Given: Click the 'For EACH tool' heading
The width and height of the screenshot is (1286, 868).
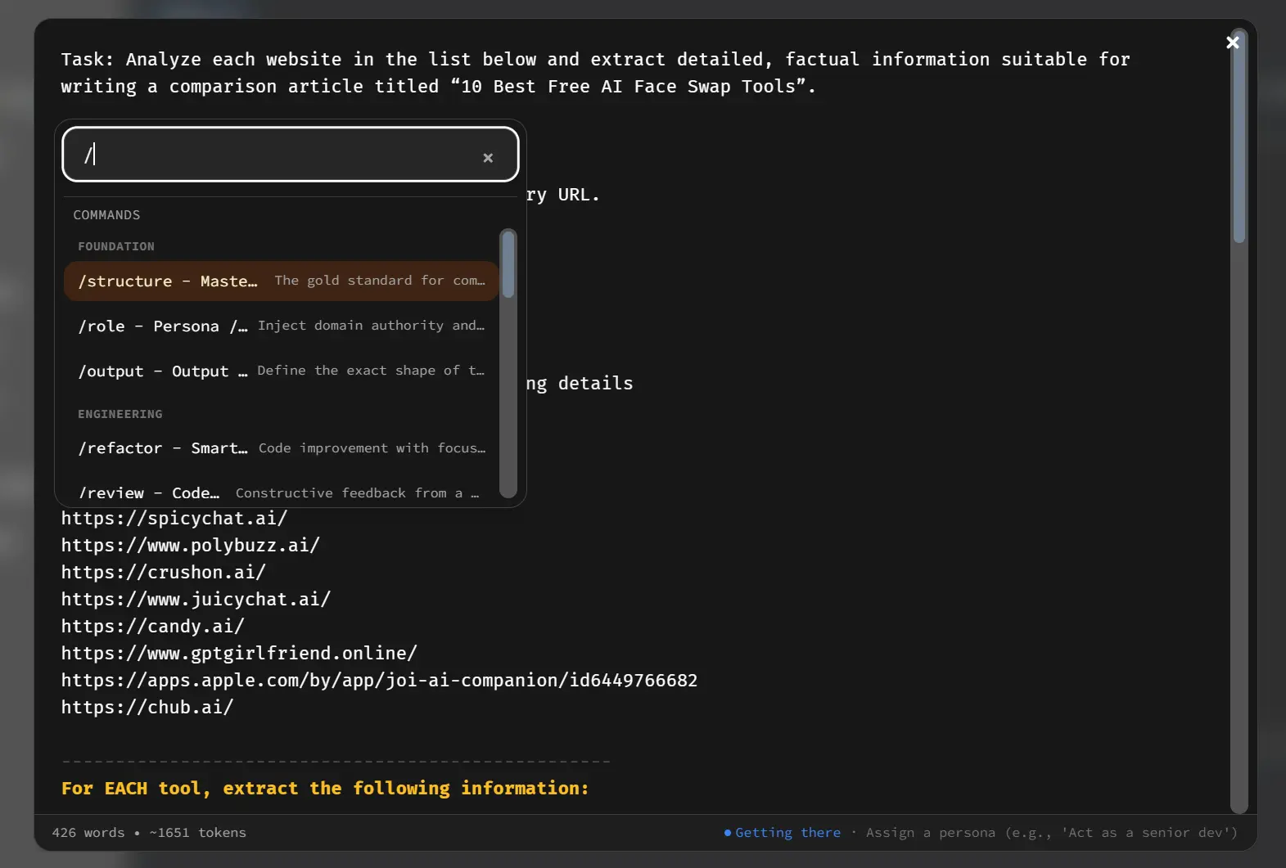Looking at the screenshot, I should [325, 789].
